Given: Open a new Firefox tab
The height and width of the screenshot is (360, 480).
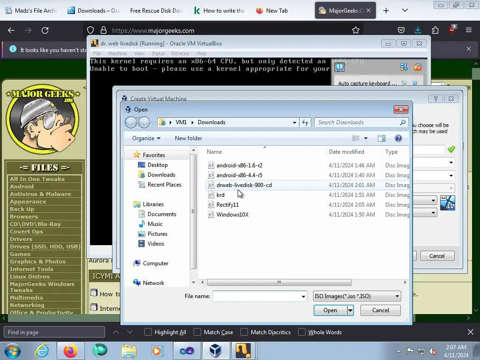Looking at the screenshot, I should tap(386, 11).
